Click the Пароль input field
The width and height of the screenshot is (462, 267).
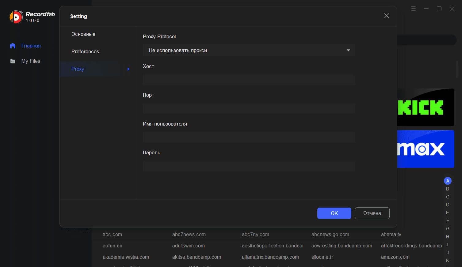(x=249, y=166)
